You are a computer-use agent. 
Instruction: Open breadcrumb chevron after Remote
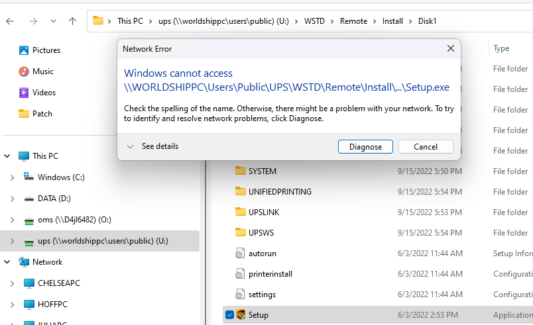375,21
